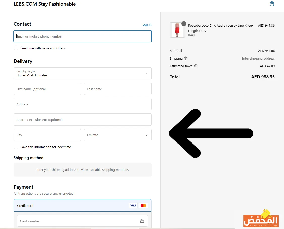Click the lock icon in Card number
This screenshot has height=229, width=284.
coord(142,221)
